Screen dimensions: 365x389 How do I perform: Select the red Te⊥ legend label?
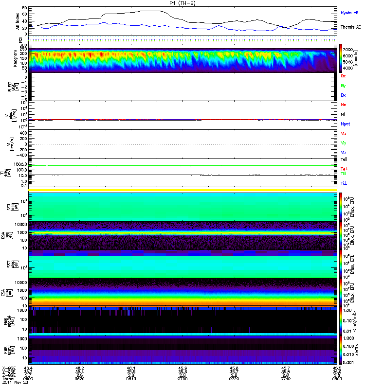point(344,169)
